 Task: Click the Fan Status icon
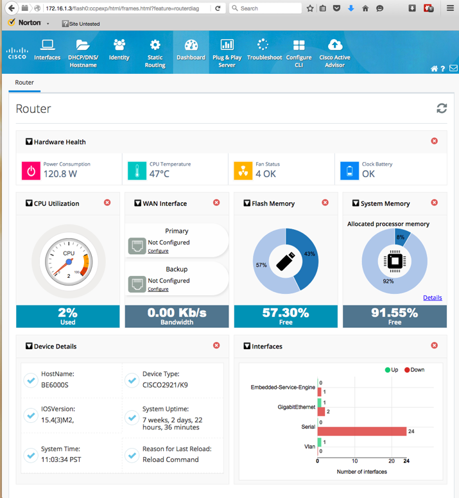[x=243, y=171]
